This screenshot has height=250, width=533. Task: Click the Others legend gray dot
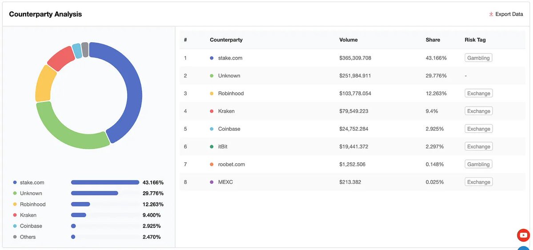point(15,237)
